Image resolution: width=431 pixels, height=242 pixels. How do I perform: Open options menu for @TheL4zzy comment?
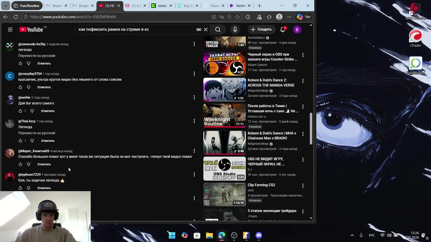(194, 121)
